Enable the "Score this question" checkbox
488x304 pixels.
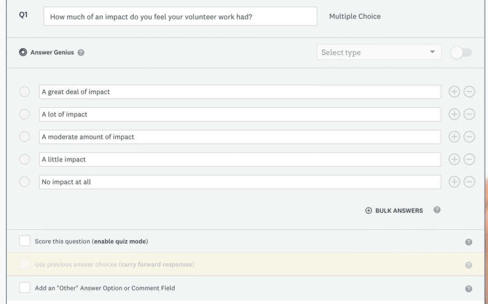[x=25, y=241]
